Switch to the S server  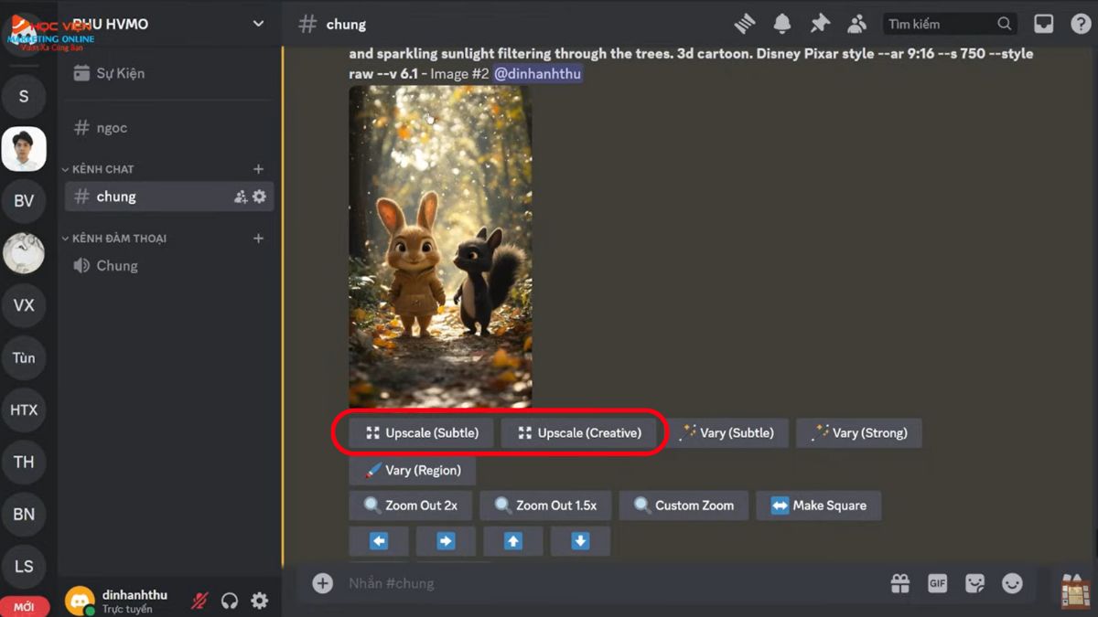[x=24, y=96]
